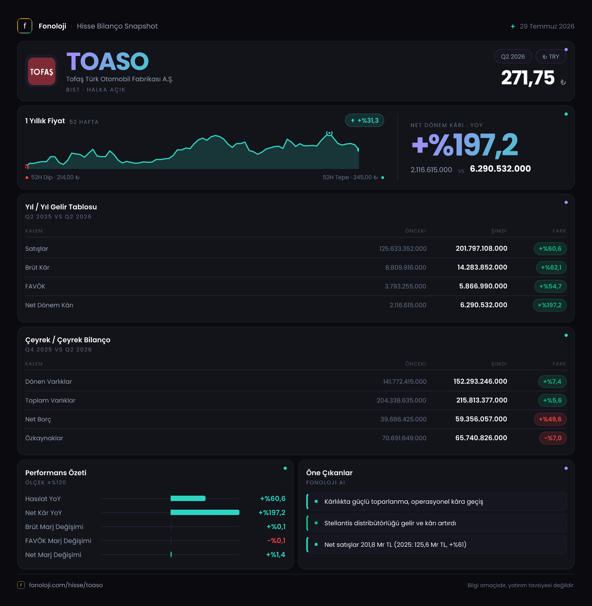Image resolution: width=592 pixels, height=606 pixels.
Task: Click the Satışlar current value 201.797.108.000
Action: [481, 248]
